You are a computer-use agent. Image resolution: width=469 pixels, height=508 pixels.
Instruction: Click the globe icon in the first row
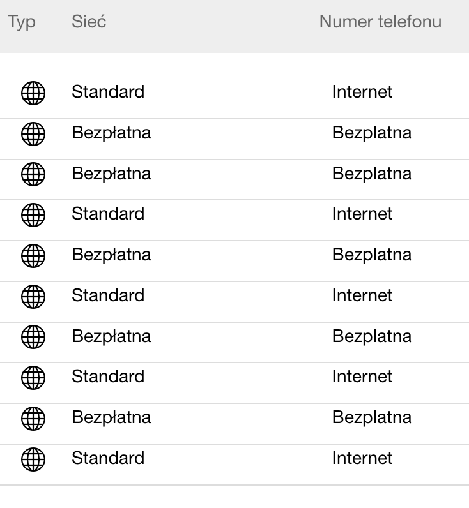[33, 93]
